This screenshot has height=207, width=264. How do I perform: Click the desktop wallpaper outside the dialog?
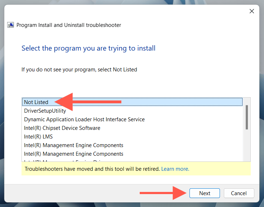coord(2,108)
